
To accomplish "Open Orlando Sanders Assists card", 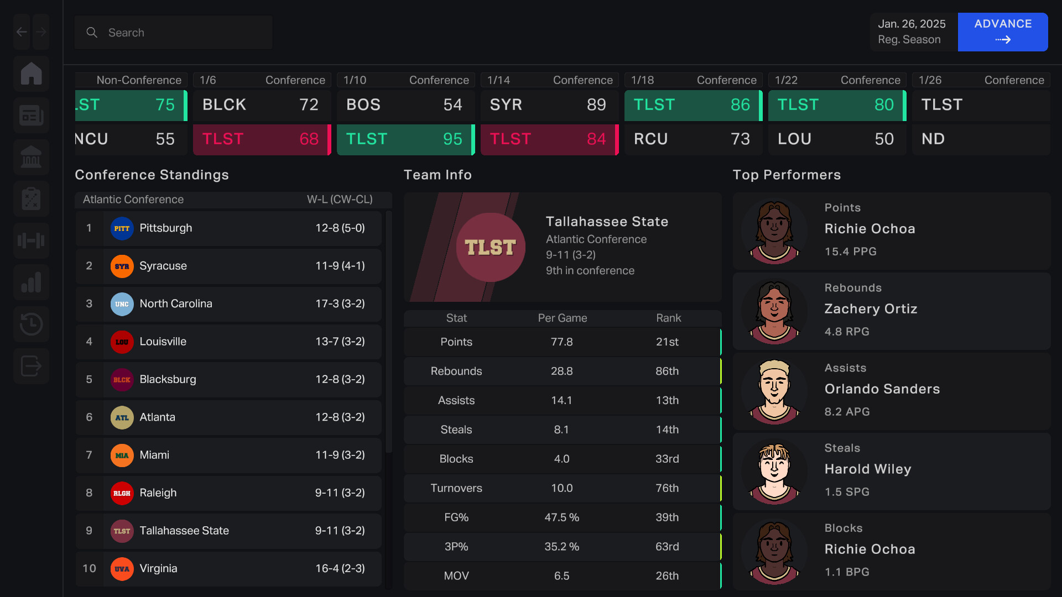I will tap(891, 391).
